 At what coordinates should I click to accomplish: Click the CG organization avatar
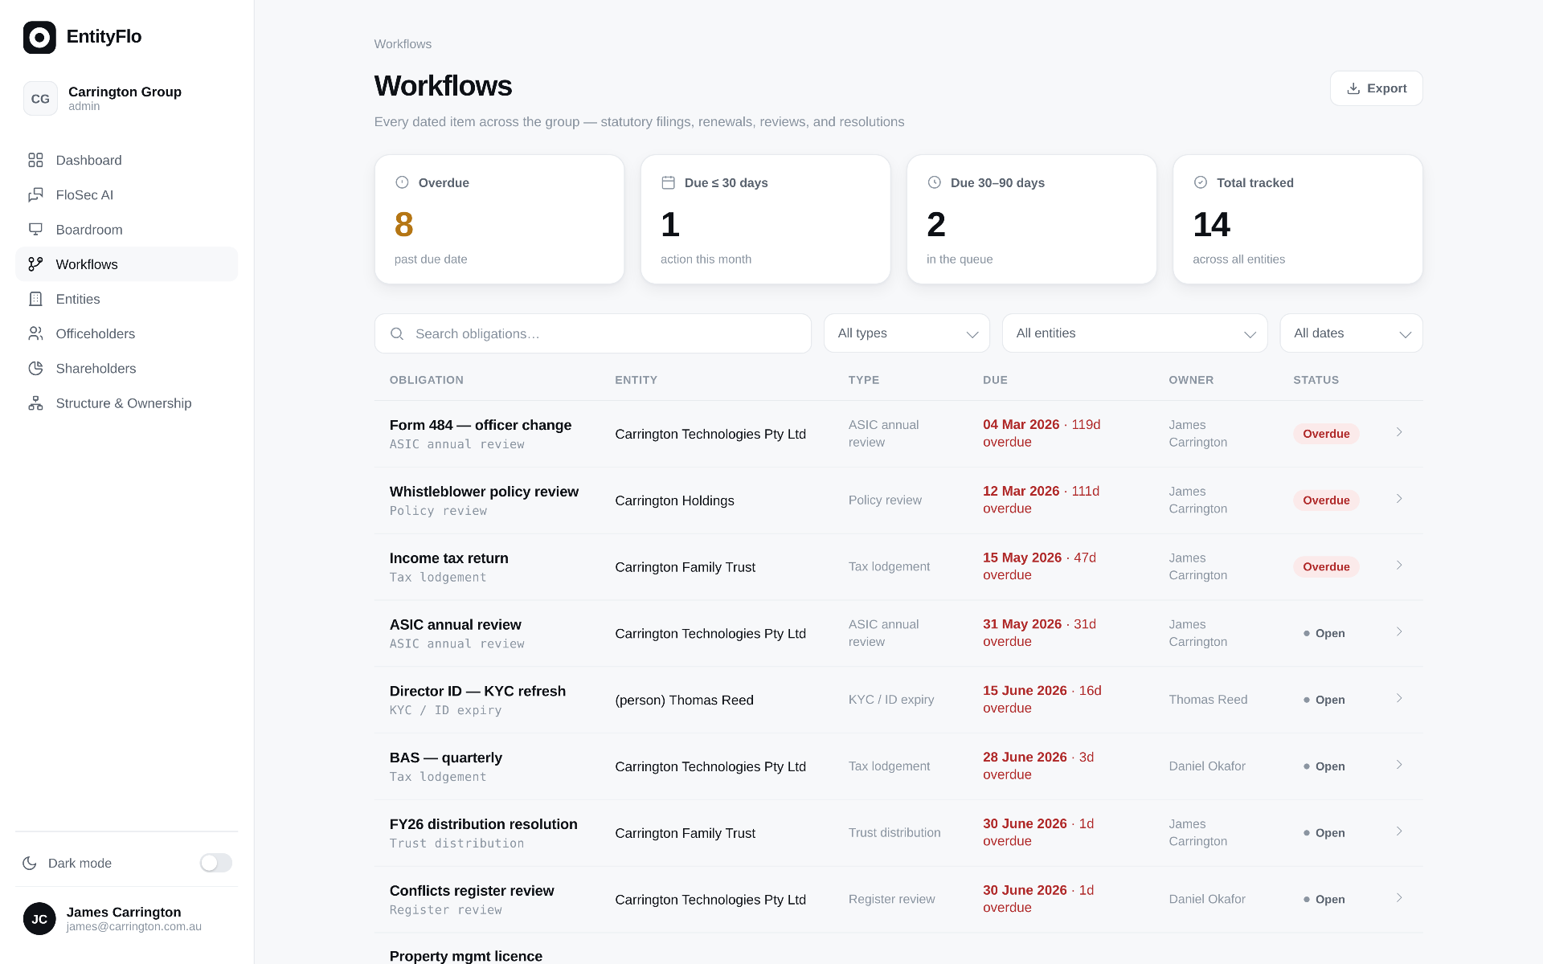point(40,98)
